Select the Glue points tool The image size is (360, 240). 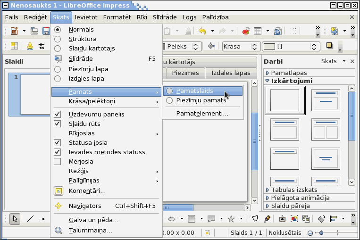tap(267, 219)
